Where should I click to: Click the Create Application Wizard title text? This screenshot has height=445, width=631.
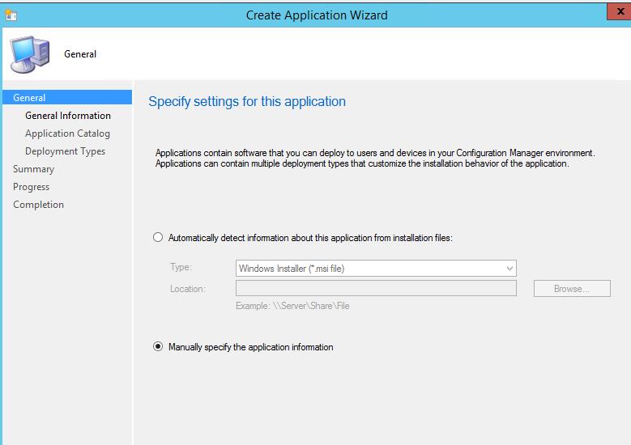(317, 15)
